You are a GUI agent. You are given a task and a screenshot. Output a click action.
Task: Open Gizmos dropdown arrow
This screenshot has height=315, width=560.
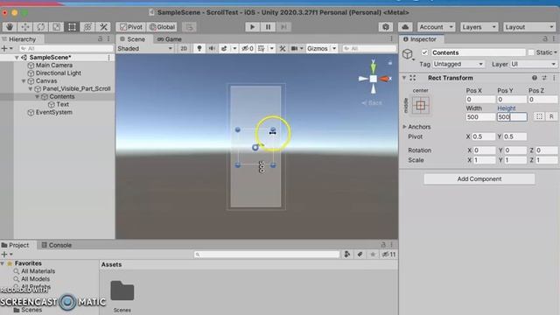pyautogui.click(x=334, y=48)
